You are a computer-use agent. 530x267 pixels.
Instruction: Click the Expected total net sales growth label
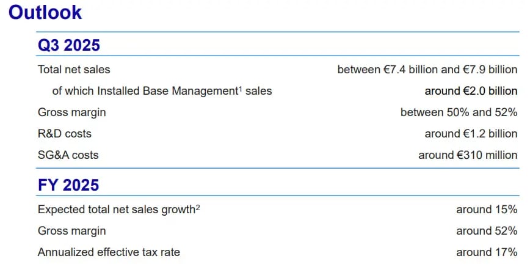tap(117, 210)
